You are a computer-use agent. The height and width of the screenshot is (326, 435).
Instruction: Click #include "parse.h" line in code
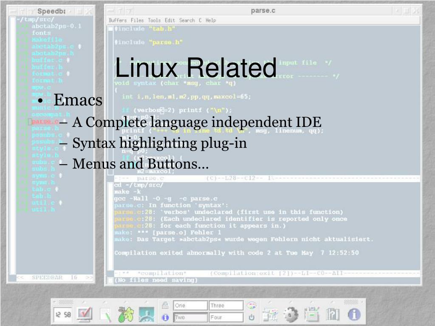coord(148,42)
